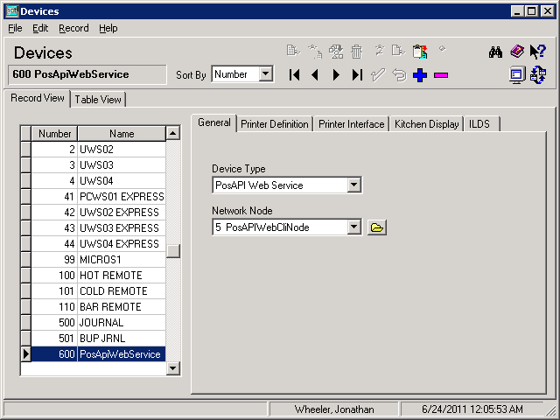Open the Sort By dropdown
The width and height of the screenshot is (560, 420).
click(x=265, y=74)
